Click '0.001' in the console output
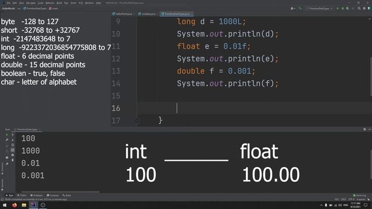 (33, 175)
